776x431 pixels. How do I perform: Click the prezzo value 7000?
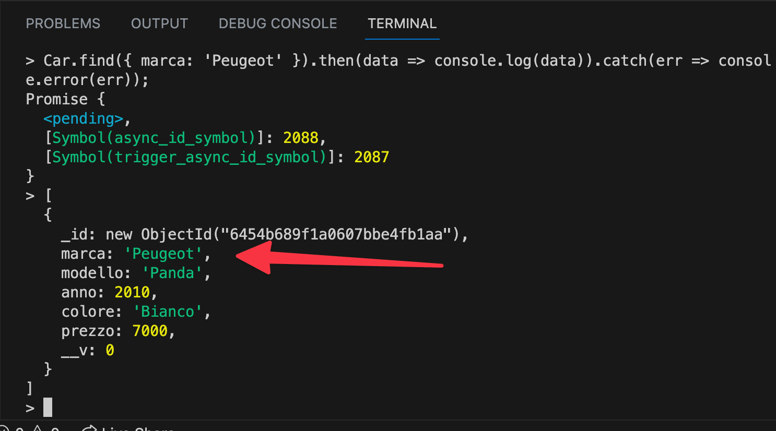[x=150, y=331]
